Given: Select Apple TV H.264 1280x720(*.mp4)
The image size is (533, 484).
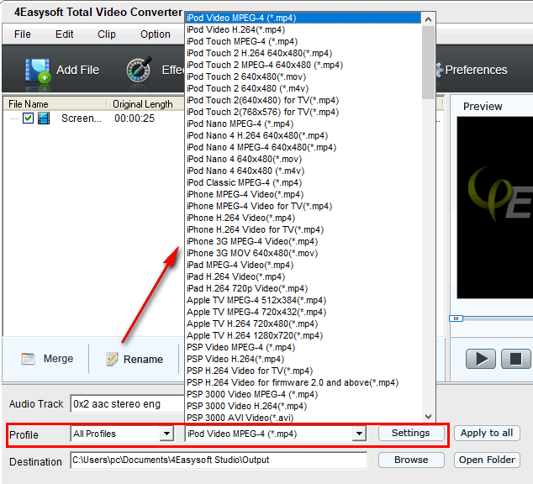Looking at the screenshot, I should 303,335.
